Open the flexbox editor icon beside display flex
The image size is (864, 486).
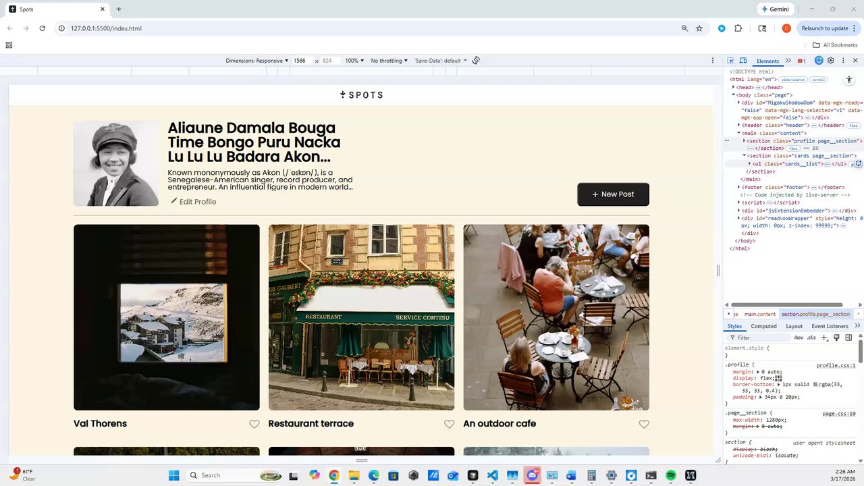[x=778, y=379]
